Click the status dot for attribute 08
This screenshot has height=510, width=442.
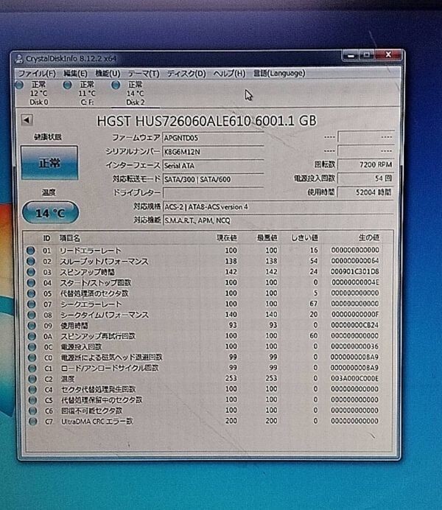pyautogui.click(x=32, y=315)
